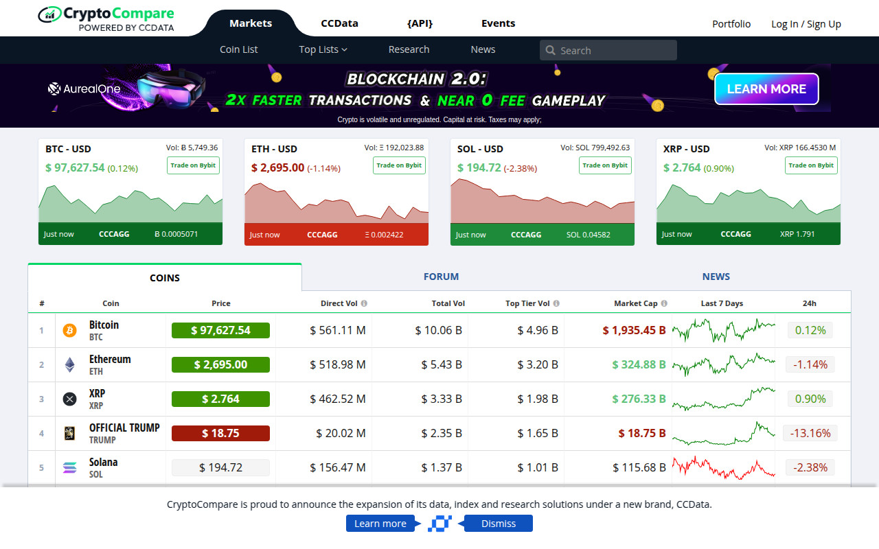The width and height of the screenshot is (879, 549).
Task: Click Ethereum market cap $ 324.88 B
Action: click(x=639, y=365)
